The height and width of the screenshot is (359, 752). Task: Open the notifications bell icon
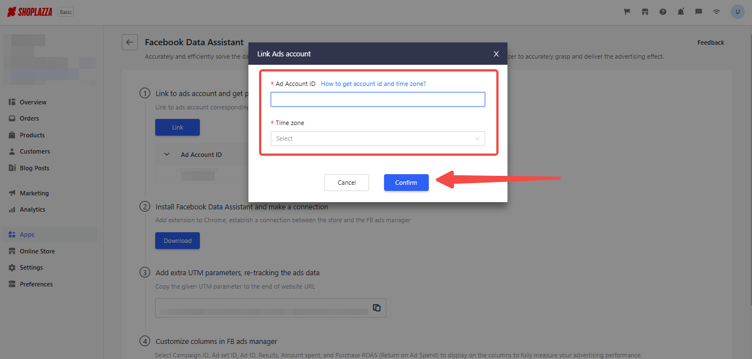click(x=681, y=12)
